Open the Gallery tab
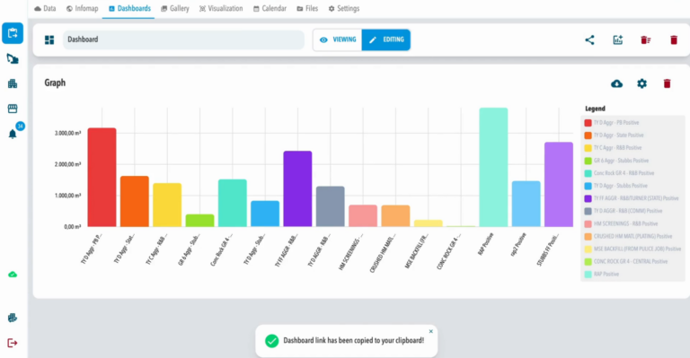This screenshot has width=690, height=358. 175,8
